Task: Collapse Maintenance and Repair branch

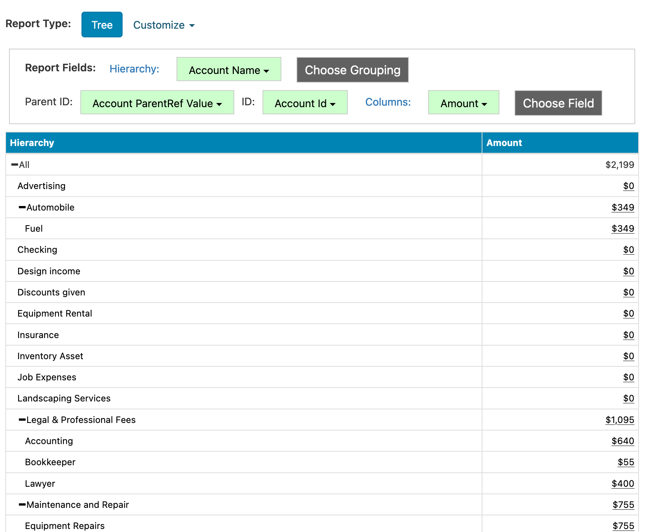Action: (22, 505)
